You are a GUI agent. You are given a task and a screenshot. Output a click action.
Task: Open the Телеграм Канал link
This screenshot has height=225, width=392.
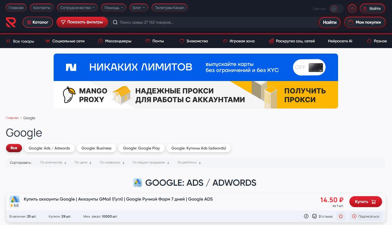click(x=169, y=8)
